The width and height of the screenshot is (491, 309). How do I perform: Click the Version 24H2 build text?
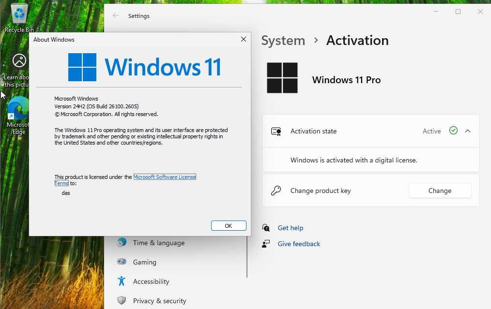pyautogui.click(x=96, y=106)
